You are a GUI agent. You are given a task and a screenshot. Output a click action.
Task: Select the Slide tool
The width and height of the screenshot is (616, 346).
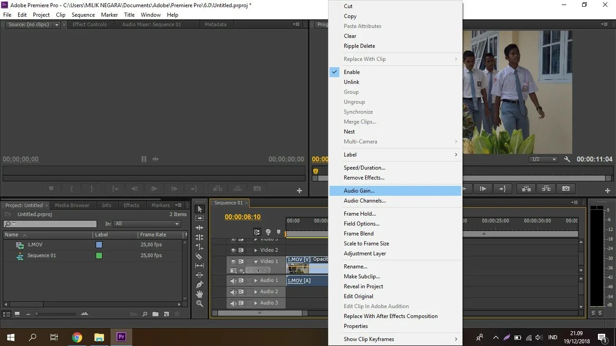(x=199, y=275)
